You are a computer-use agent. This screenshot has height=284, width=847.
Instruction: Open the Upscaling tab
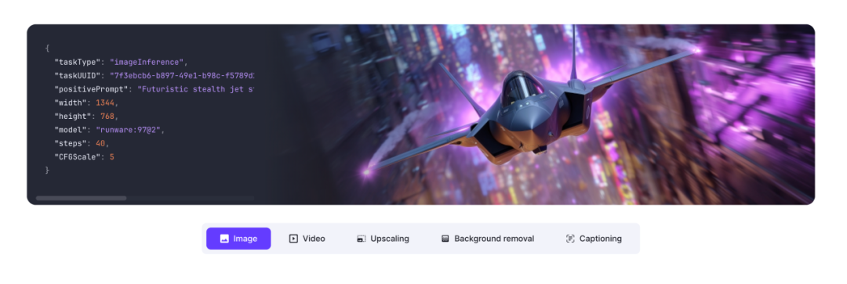(383, 239)
